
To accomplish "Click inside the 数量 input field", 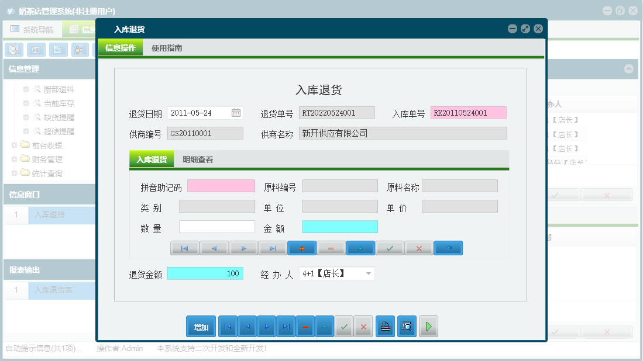I will pos(216,226).
